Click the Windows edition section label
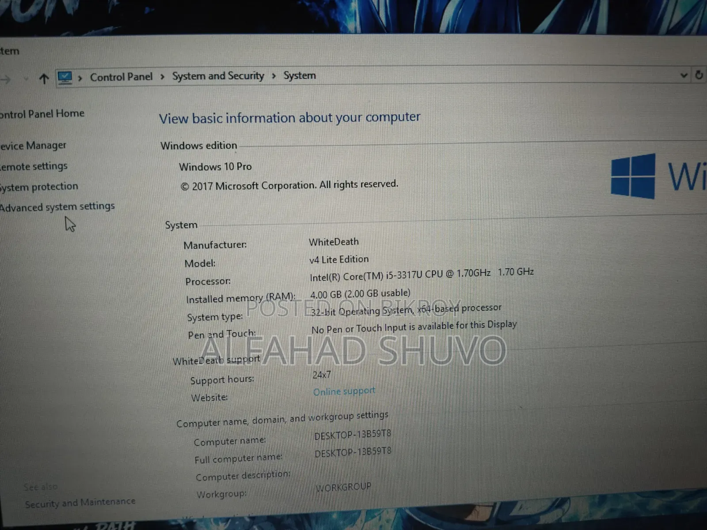The image size is (707, 530). tap(199, 146)
